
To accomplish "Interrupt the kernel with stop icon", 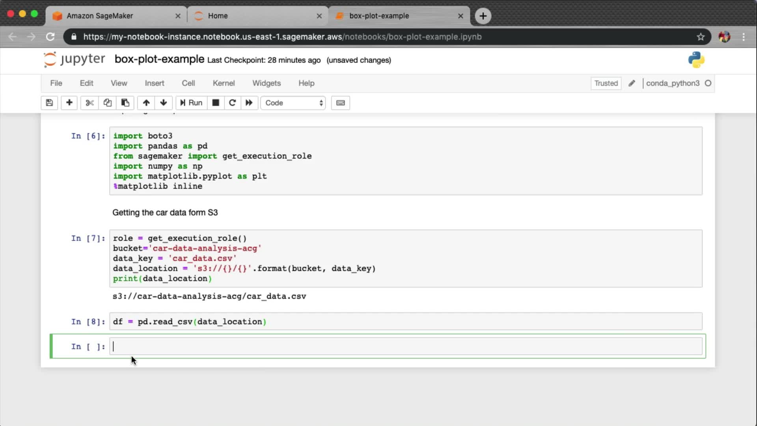I will pos(216,103).
